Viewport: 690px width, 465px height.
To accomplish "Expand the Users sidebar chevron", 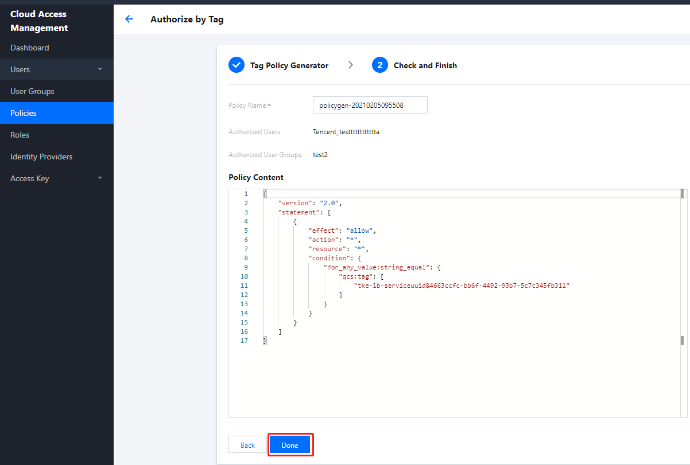I will pyautogui.click(x=100, y=69).
